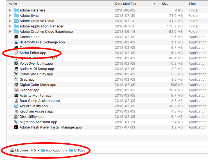Select the Boot Camp Assistant.app icon

[16, 101]
